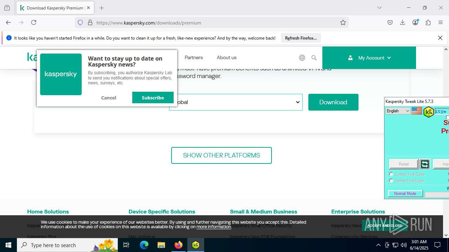The width and height of the screenshot is (449, 252).
Task: Subscribe to Kaspersky news notifications
Action: pyautogui.click(x=153, y=98)
